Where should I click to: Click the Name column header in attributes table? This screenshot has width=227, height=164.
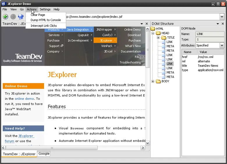(x=189, y=52)
